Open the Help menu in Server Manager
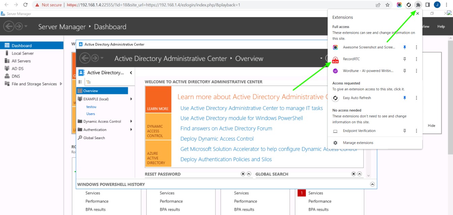453x215 pixels. pyautogui.click(x=441, y=27)
